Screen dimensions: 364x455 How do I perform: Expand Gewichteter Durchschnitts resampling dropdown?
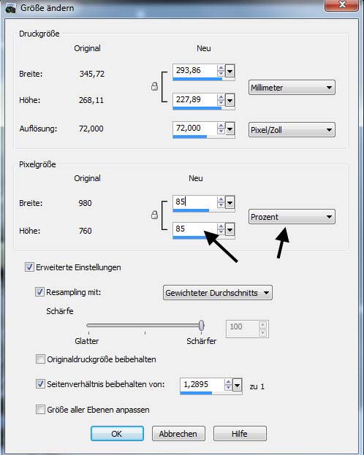pos(218,293)
